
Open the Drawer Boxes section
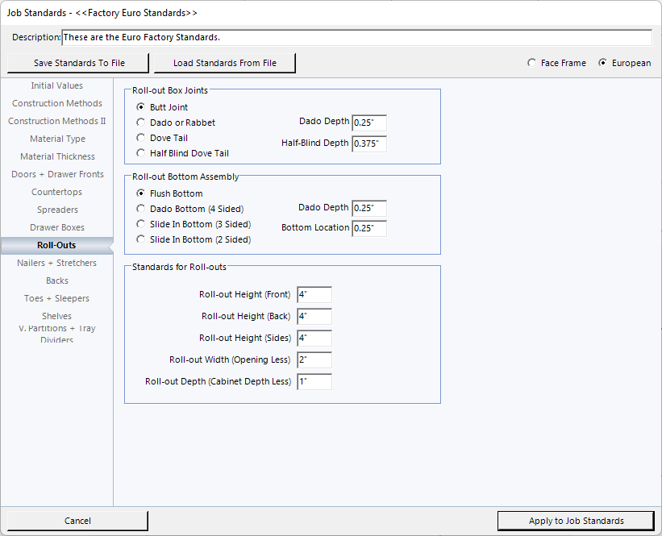pyautogui.click(x=57, y=227)
